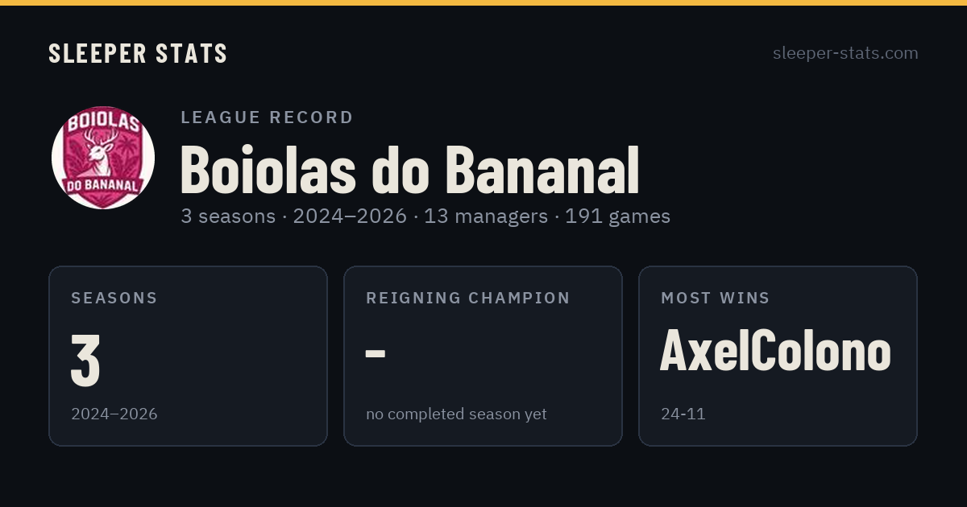This screenshot has height=507, width=967.
Task: Click the MOST WINS heading label
Action: [716, 298]
